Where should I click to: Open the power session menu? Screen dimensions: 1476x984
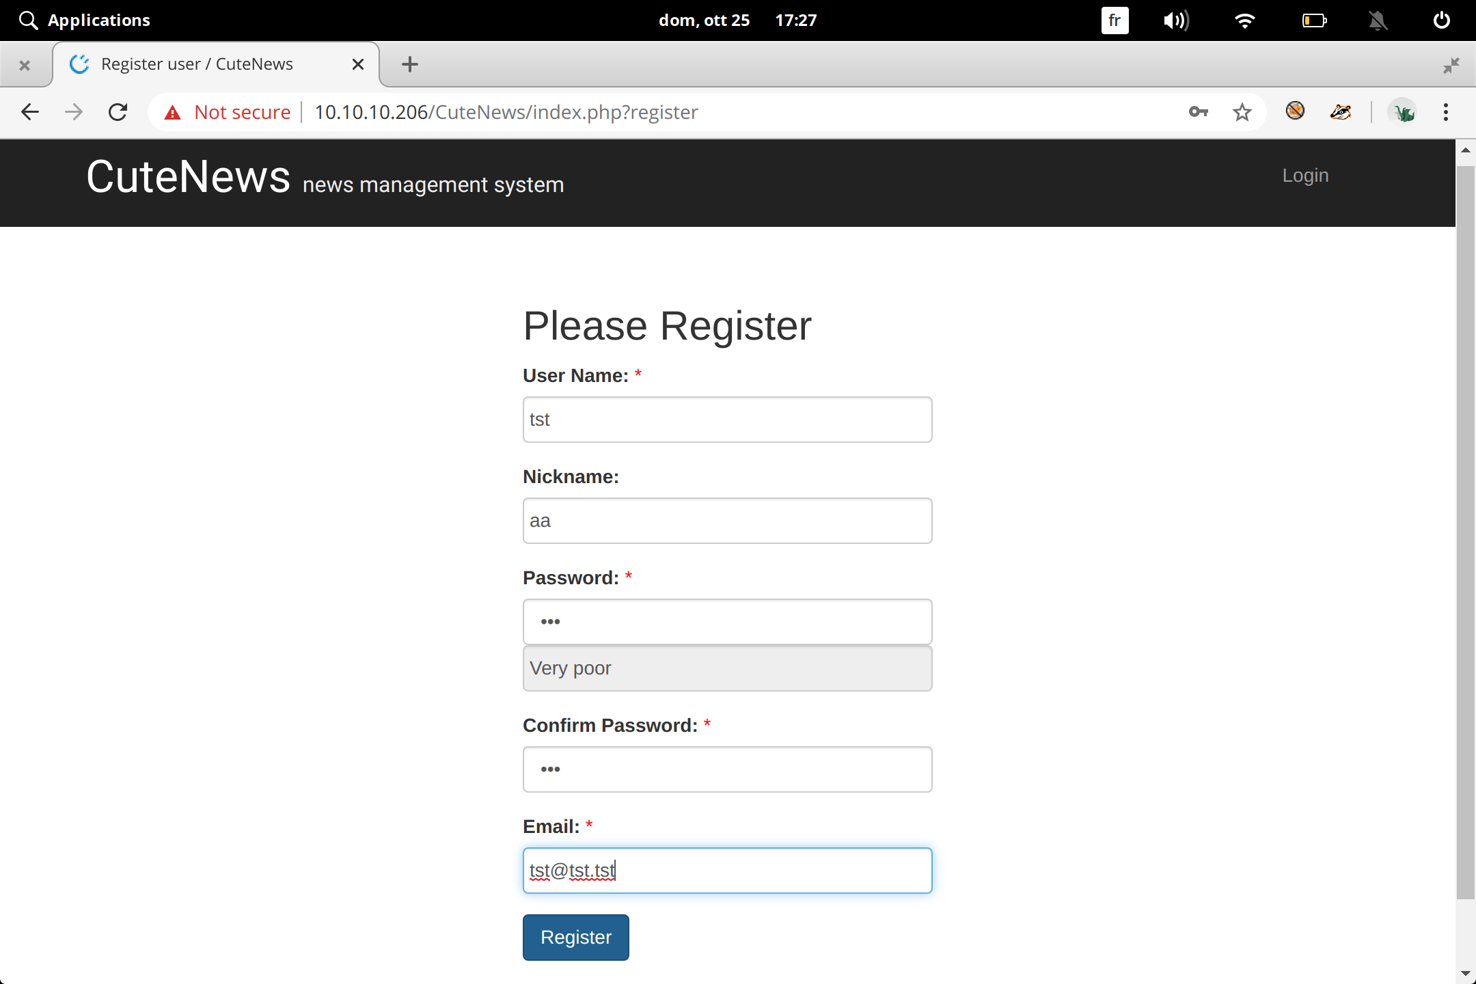coord(1441,20)
